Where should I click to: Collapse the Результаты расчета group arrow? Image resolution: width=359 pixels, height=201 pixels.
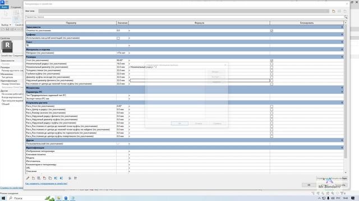pos(342,103)
